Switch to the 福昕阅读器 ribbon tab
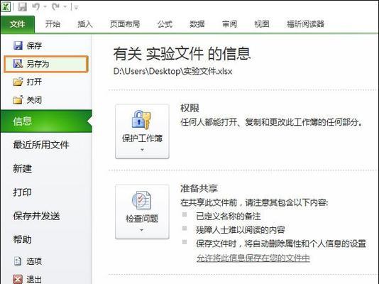The image size is (379, 284). tap(305, 24)
